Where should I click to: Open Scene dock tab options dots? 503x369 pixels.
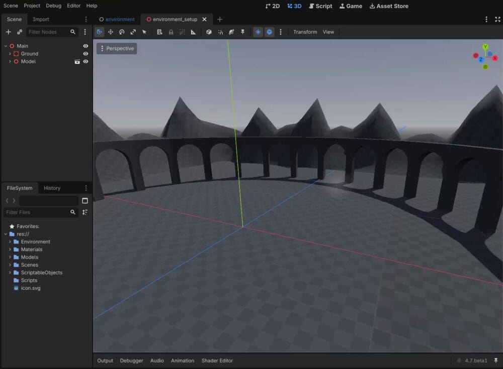[x=86, y=19]
